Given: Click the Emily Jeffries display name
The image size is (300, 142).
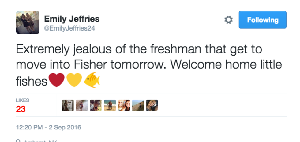Looking at the screenshot, I should point(72,19).
